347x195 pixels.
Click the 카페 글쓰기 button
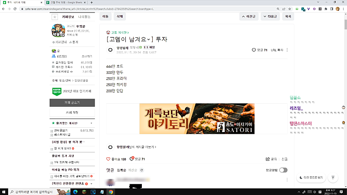pyautogui.click(x=72, y=102)
